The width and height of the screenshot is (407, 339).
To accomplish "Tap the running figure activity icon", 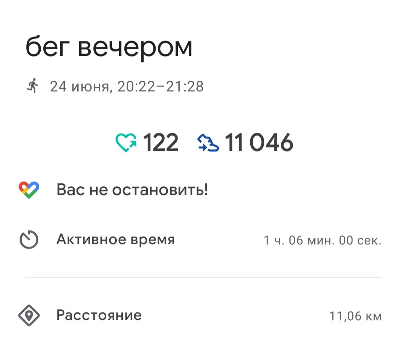I will pyautogui.click(x=32, y=86).
